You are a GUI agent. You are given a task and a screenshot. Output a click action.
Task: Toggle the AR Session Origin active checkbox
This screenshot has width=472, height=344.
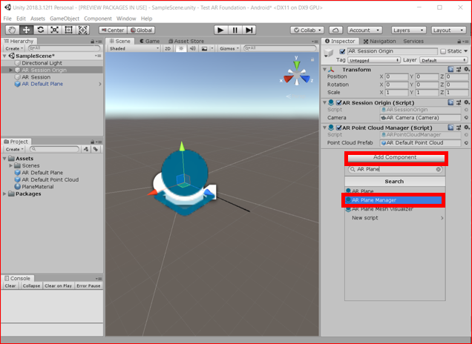coord(342,51)
